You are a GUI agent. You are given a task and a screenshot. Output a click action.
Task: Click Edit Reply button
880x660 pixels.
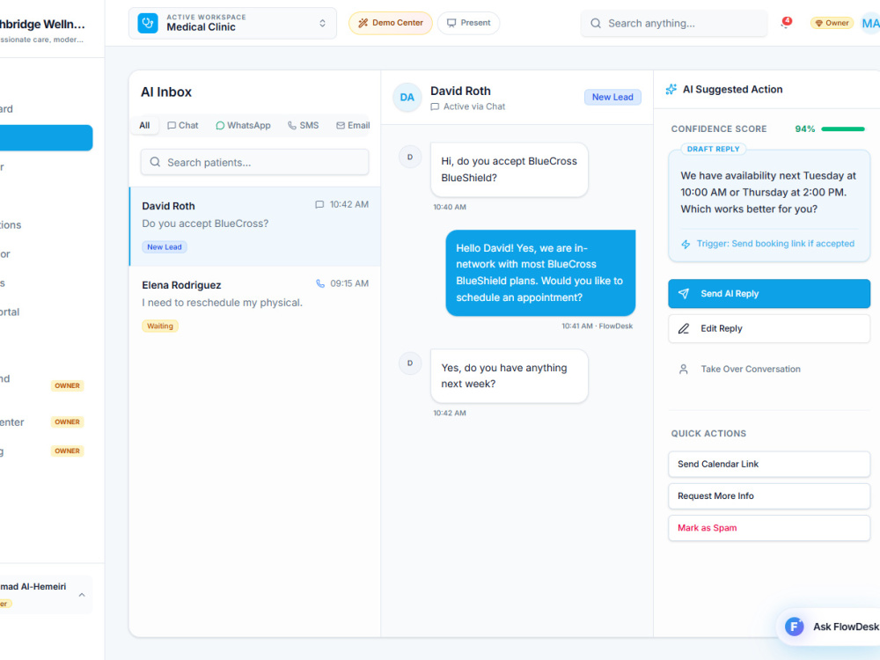[x=769, y=328]
